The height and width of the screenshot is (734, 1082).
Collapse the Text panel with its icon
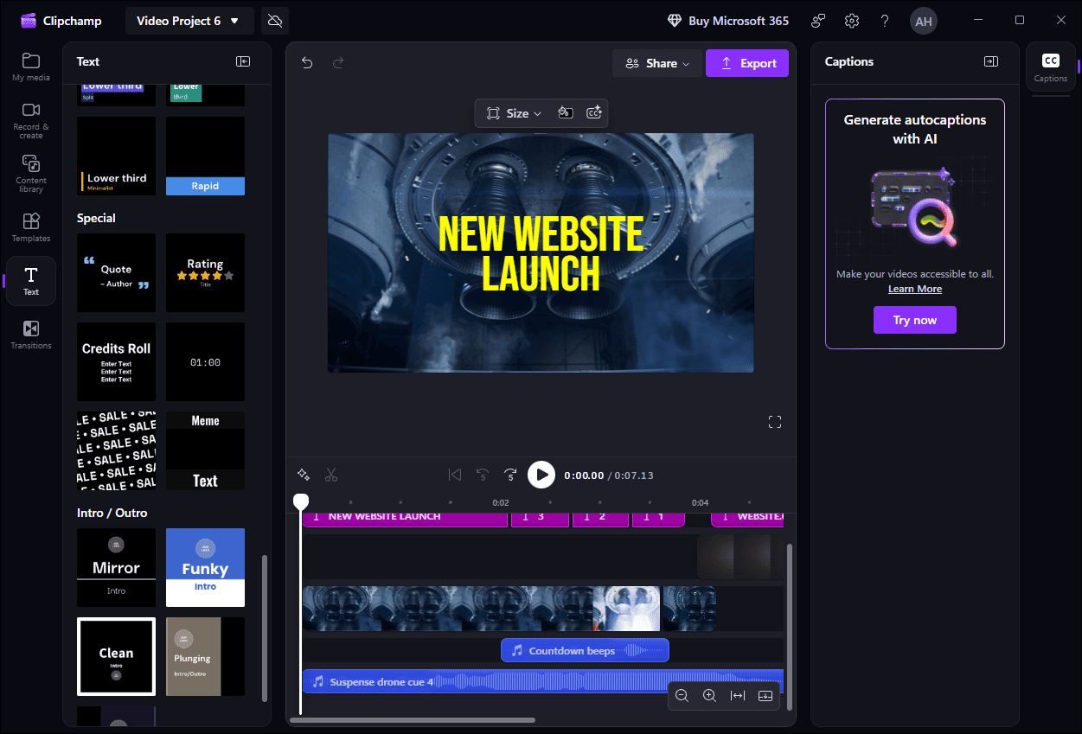[x=243, y=61]
